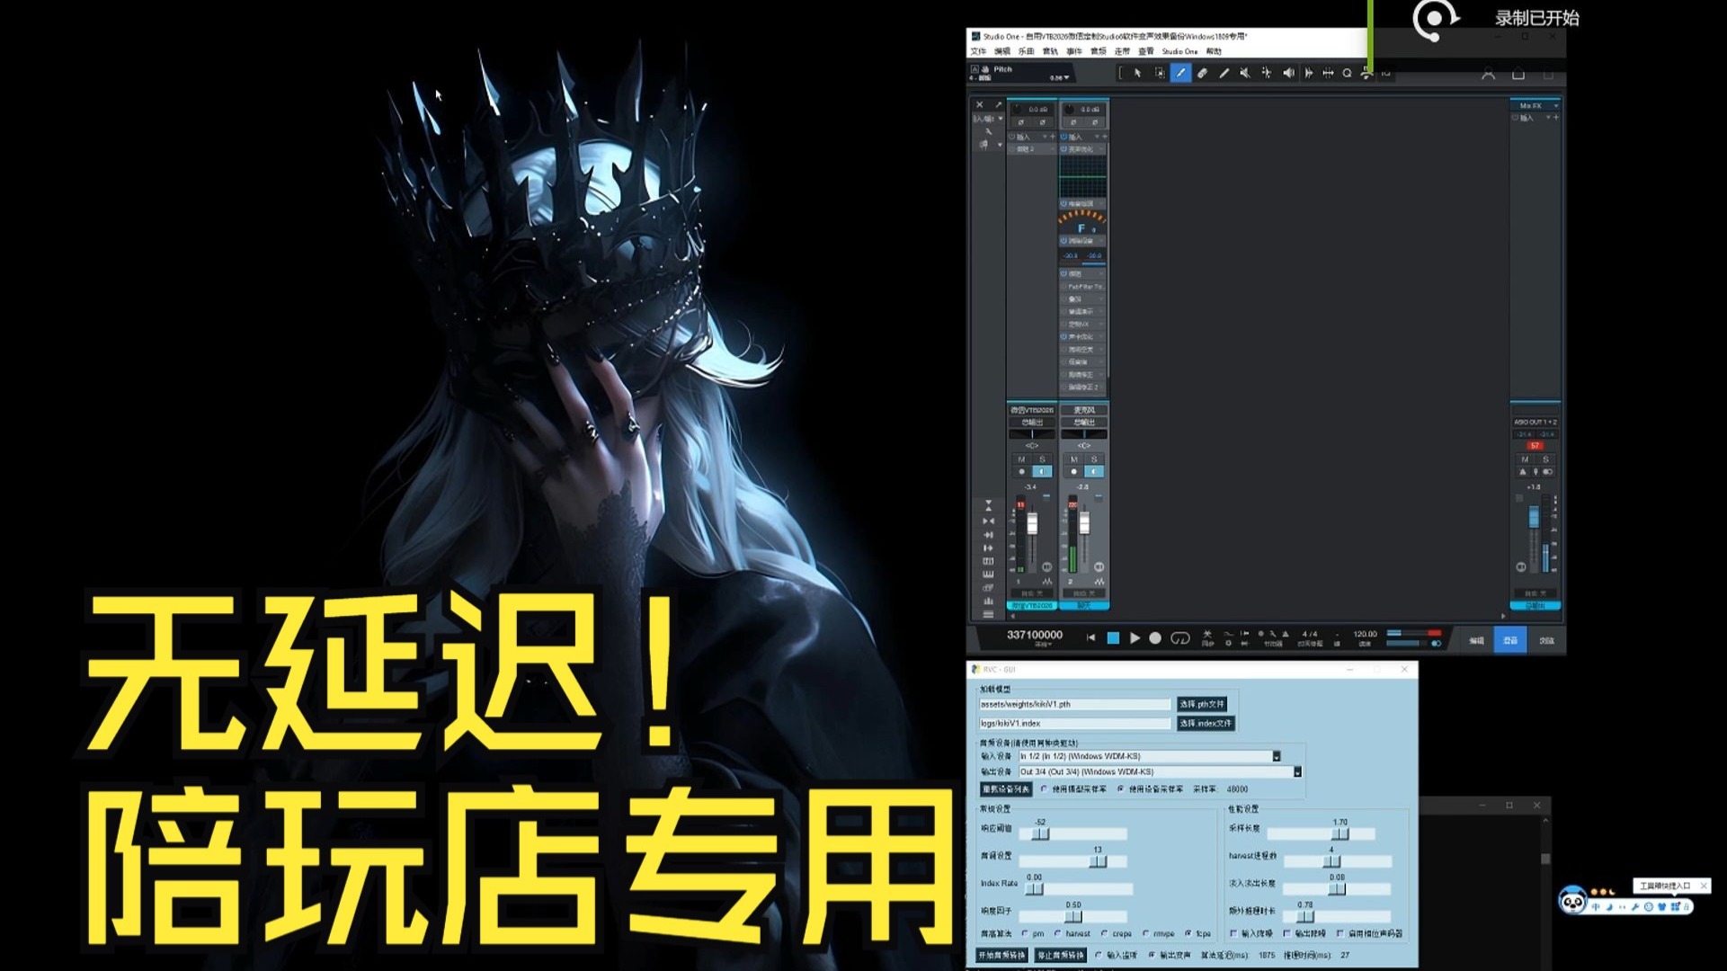This screenshot has height=971, width=1727.
Task: Click the 音调设置 pitch slider handle
Action: click(x=1098, y=861)
